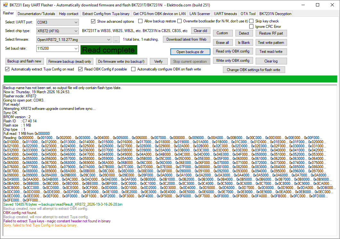Click the Open backups dir button
The height and width of the screenshot is (239, 340).
pyautogui.click(x=190, y=52)
